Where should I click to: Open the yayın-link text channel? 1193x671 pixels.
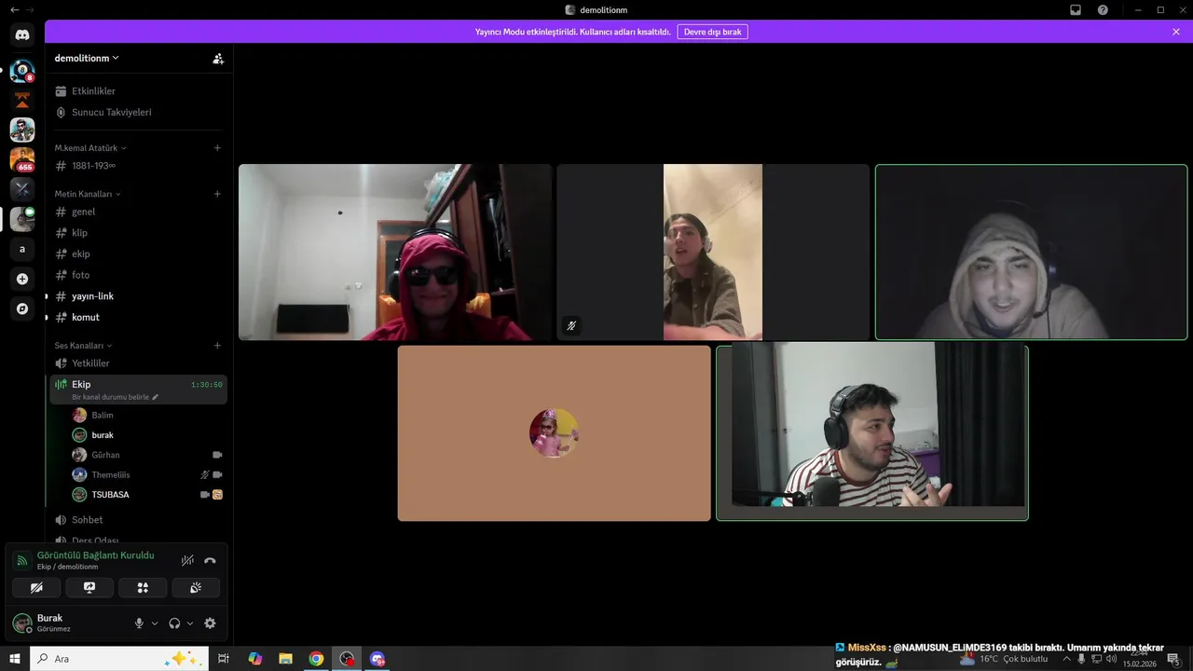(x=139, y=296)
